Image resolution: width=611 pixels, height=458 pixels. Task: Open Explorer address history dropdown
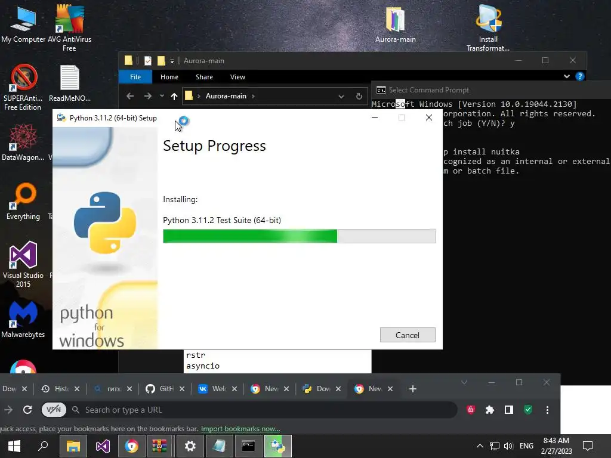point(341,96)
